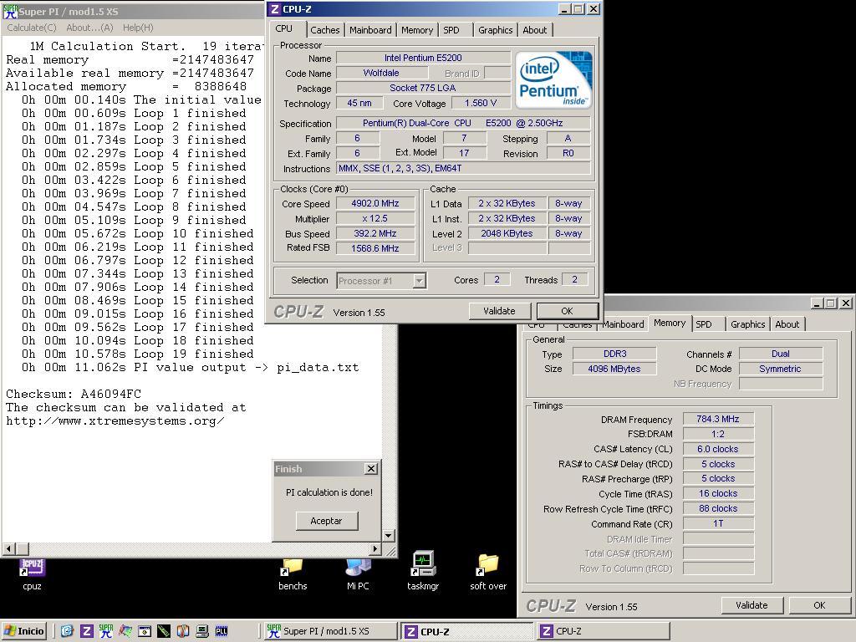Open the taskmgr desktop shortcut
The width and height of the screenshot is (856, 642).
tap(423, 564)
